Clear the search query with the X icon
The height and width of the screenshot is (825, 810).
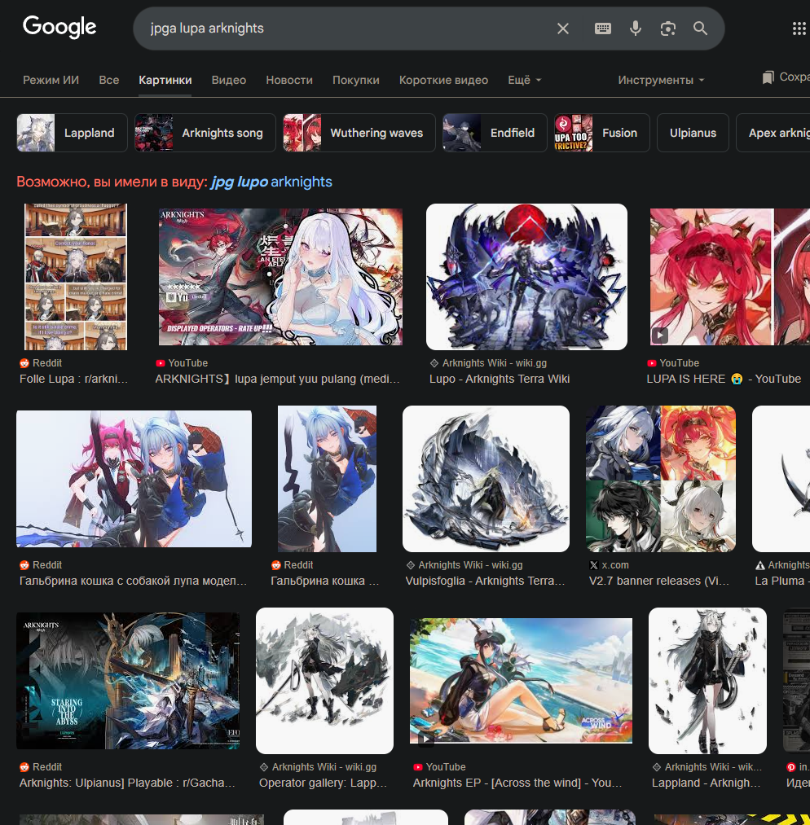tap(562, 29)
